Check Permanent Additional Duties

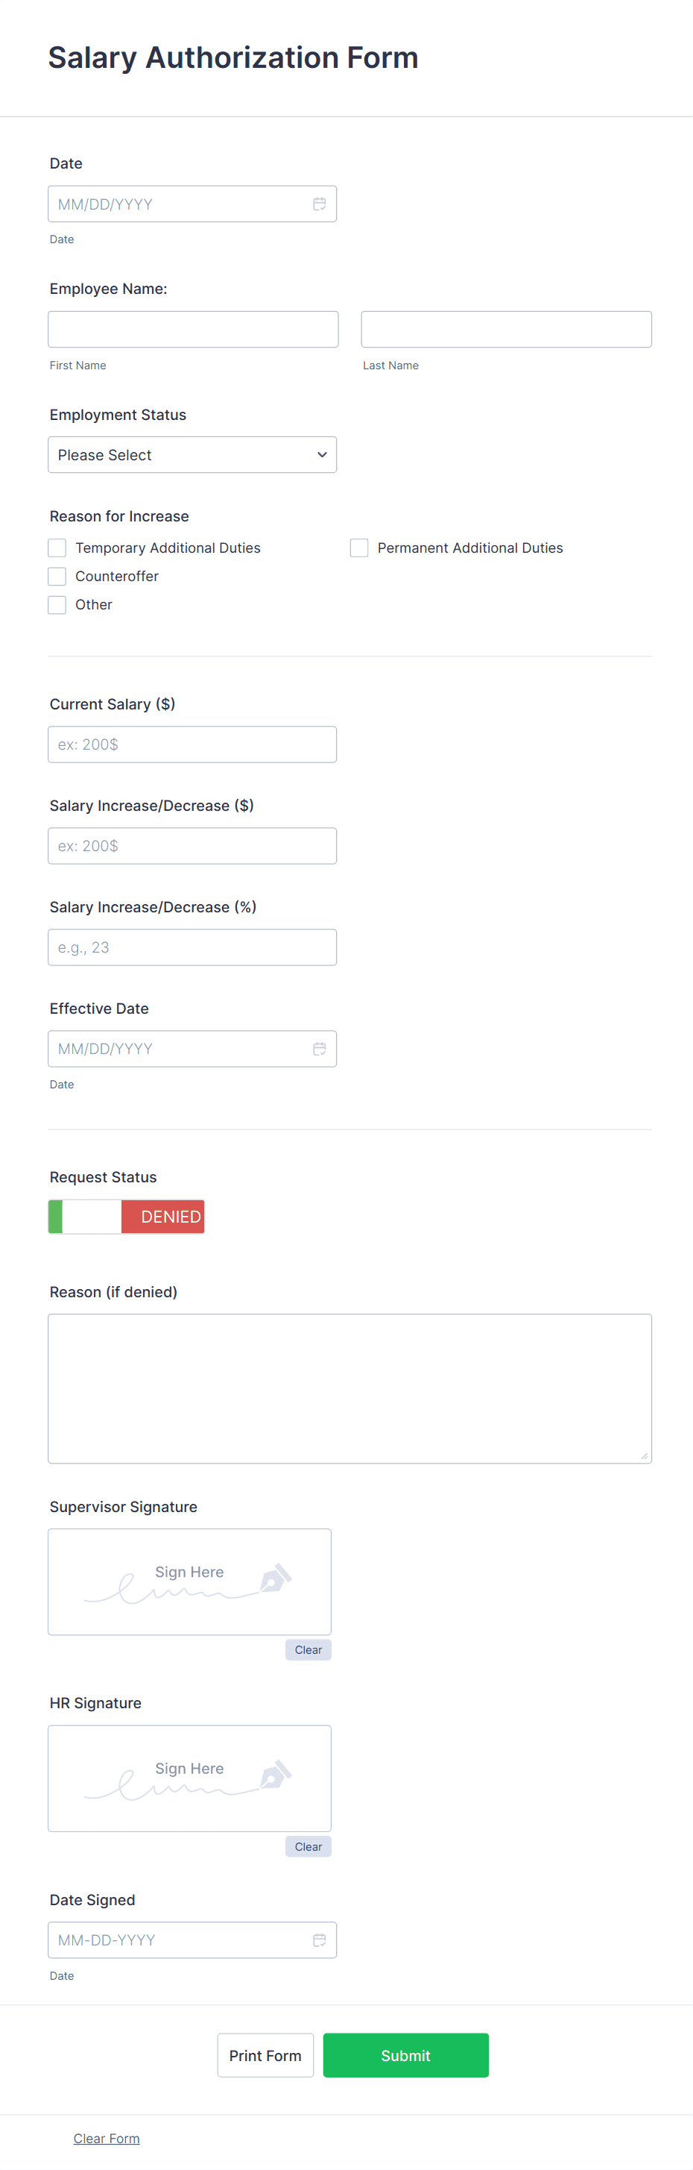click(359, 548)
